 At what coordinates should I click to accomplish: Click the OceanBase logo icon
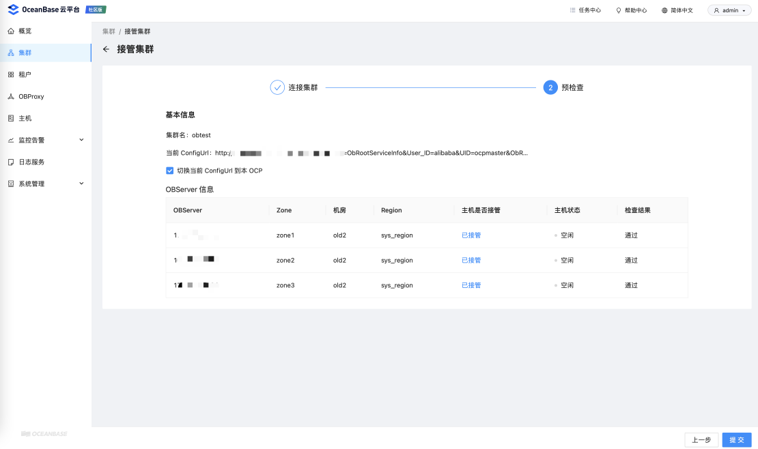tap(14, 10)
